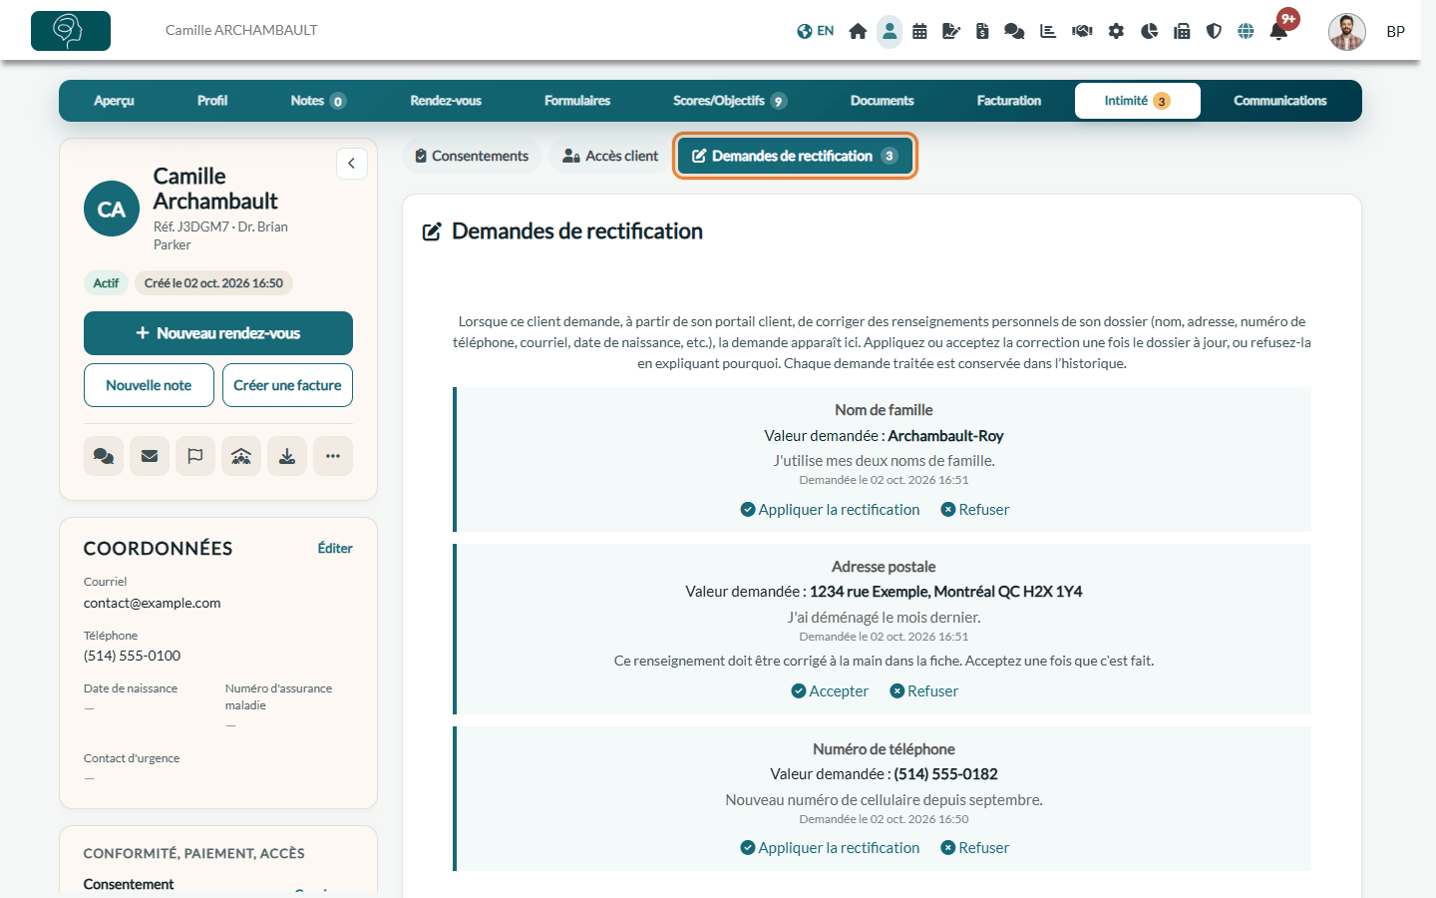The height and width of the screenshot is (898, 1436).
Task: Open the shield icon in the top bar
Action: (1214, 31)
